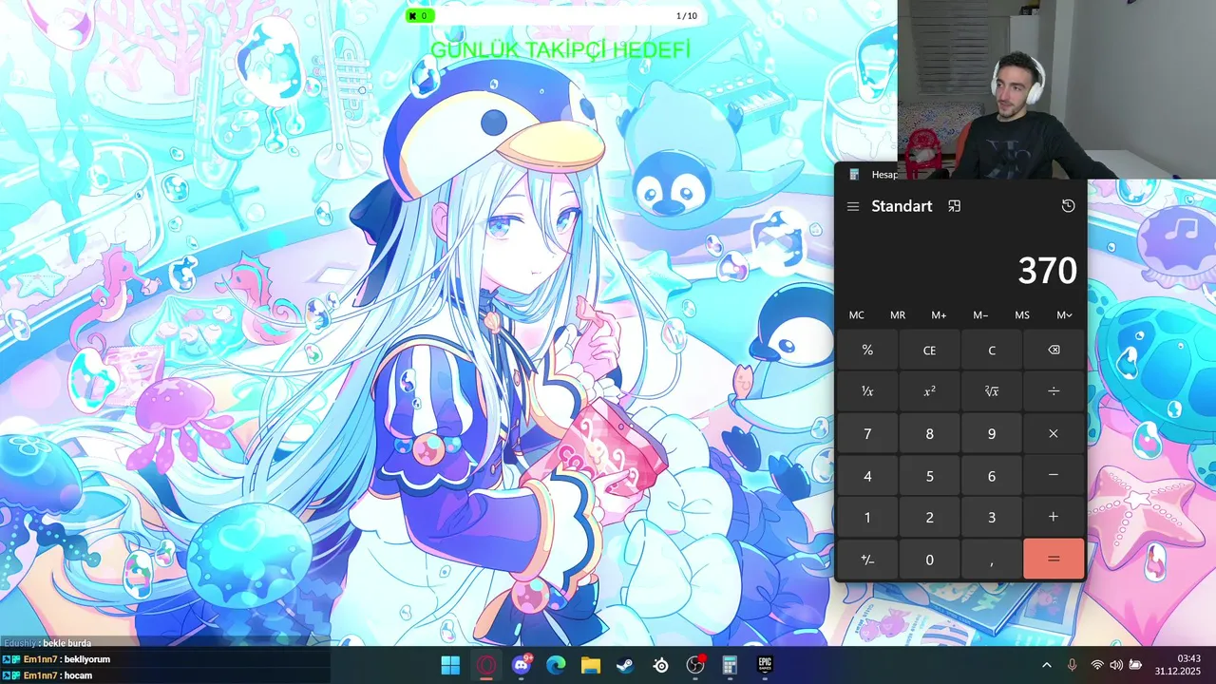Click the GÜNLÜK TAKİPÇİ HEDEFİ overlay text
Viewport: 1216px width, 684px height.
(x=560, y=50)
